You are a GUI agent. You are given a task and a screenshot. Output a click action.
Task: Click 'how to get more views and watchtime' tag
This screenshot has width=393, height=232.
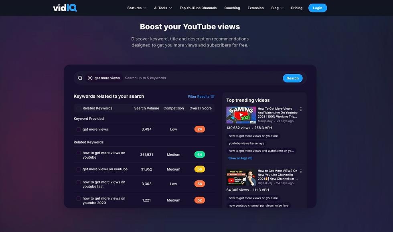tap(261, 151)
